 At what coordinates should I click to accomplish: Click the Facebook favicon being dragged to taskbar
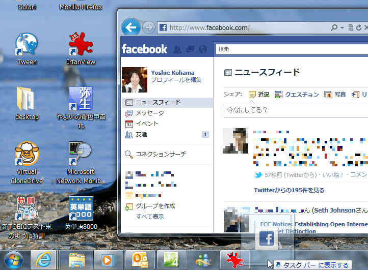(267, 238)
